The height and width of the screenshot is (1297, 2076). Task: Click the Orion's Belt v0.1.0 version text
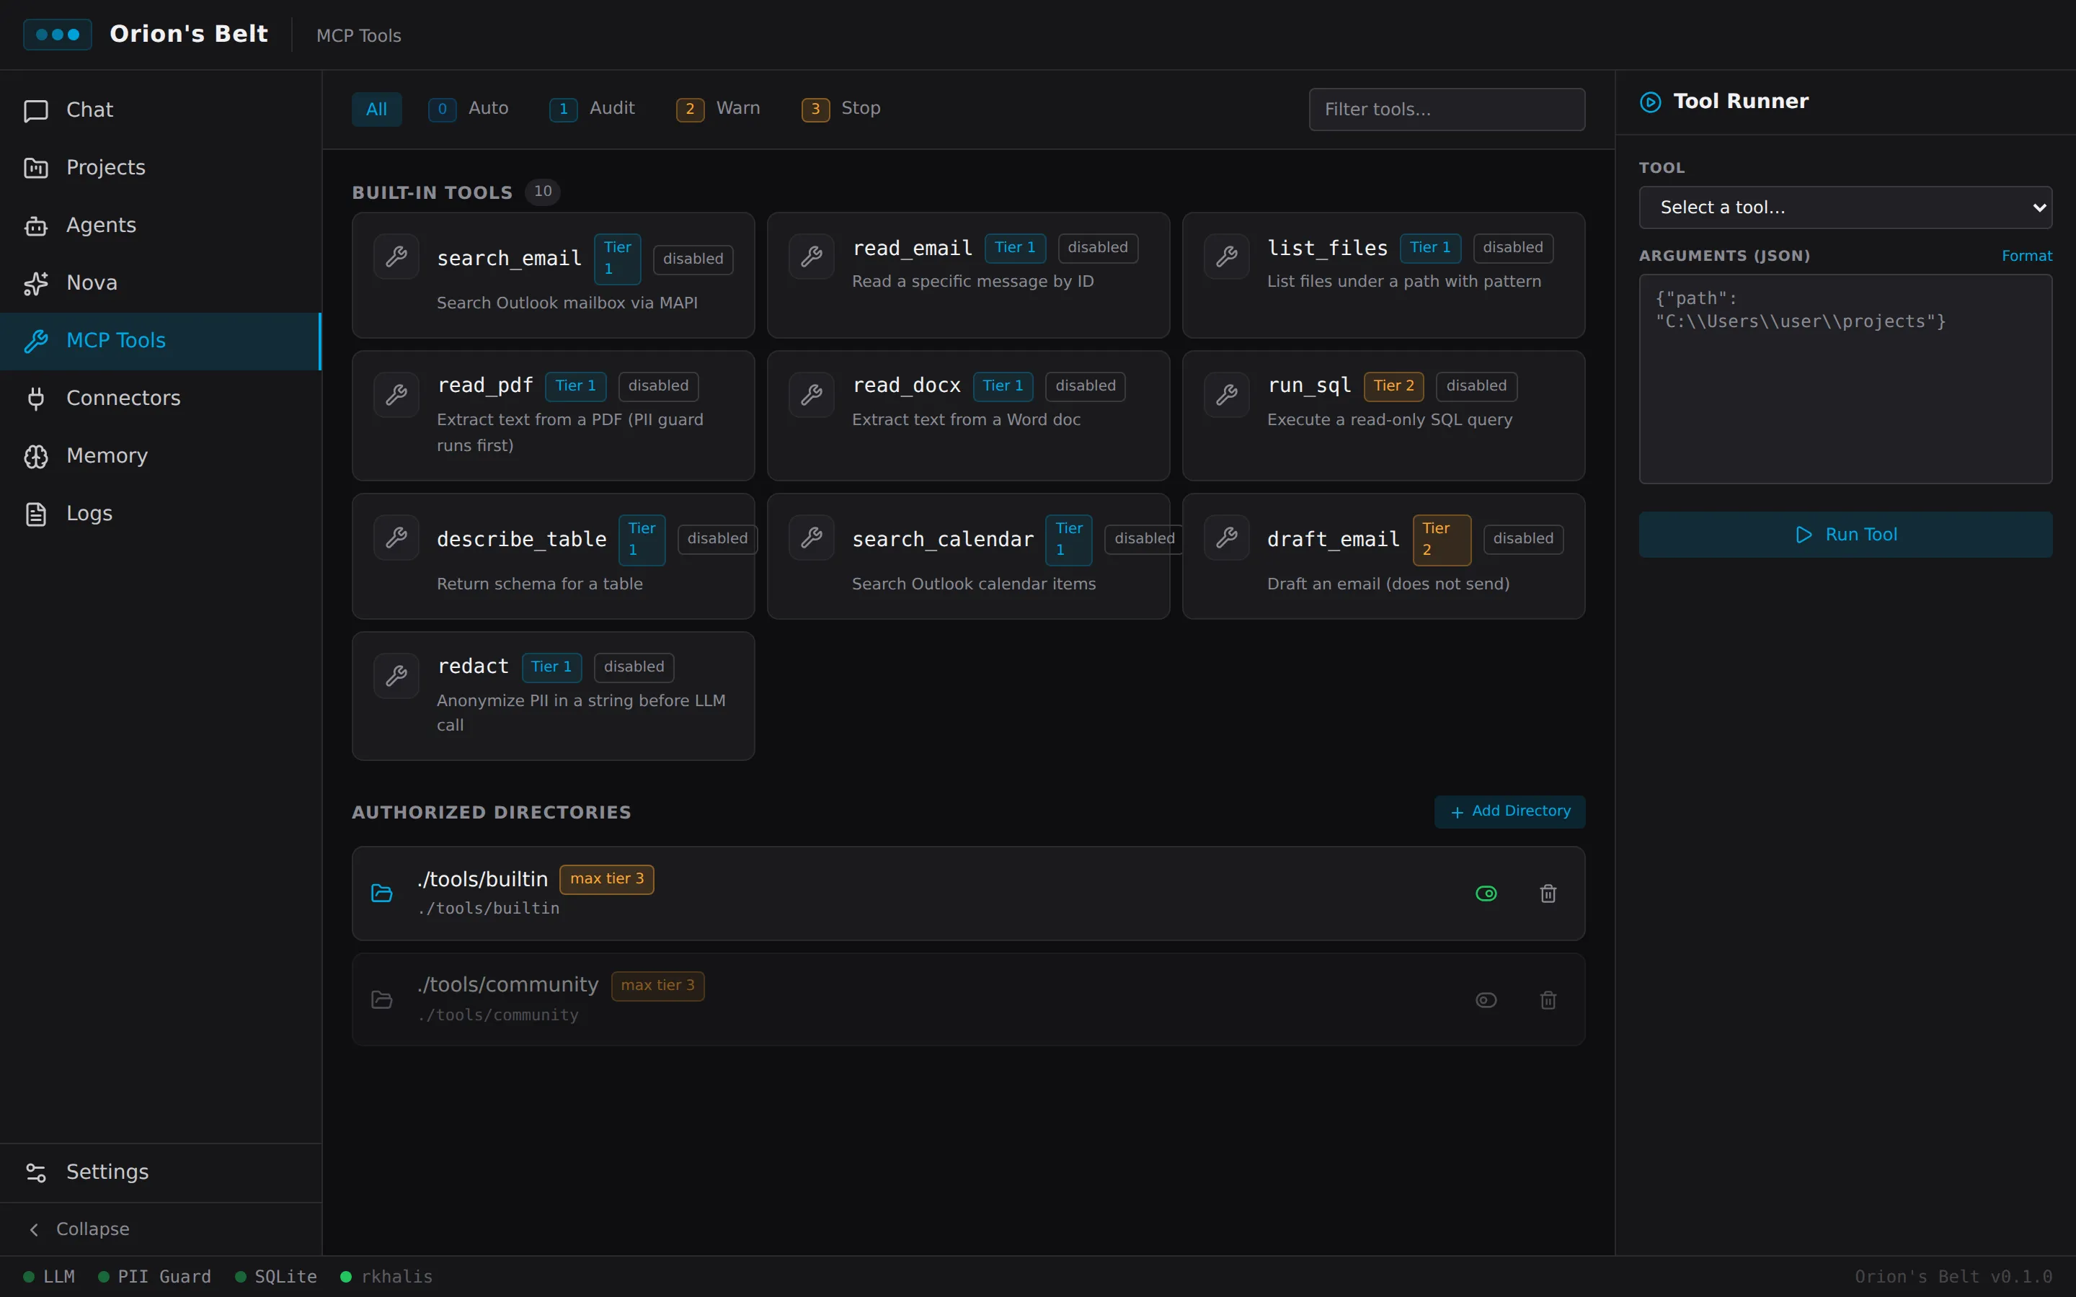1953,1276
